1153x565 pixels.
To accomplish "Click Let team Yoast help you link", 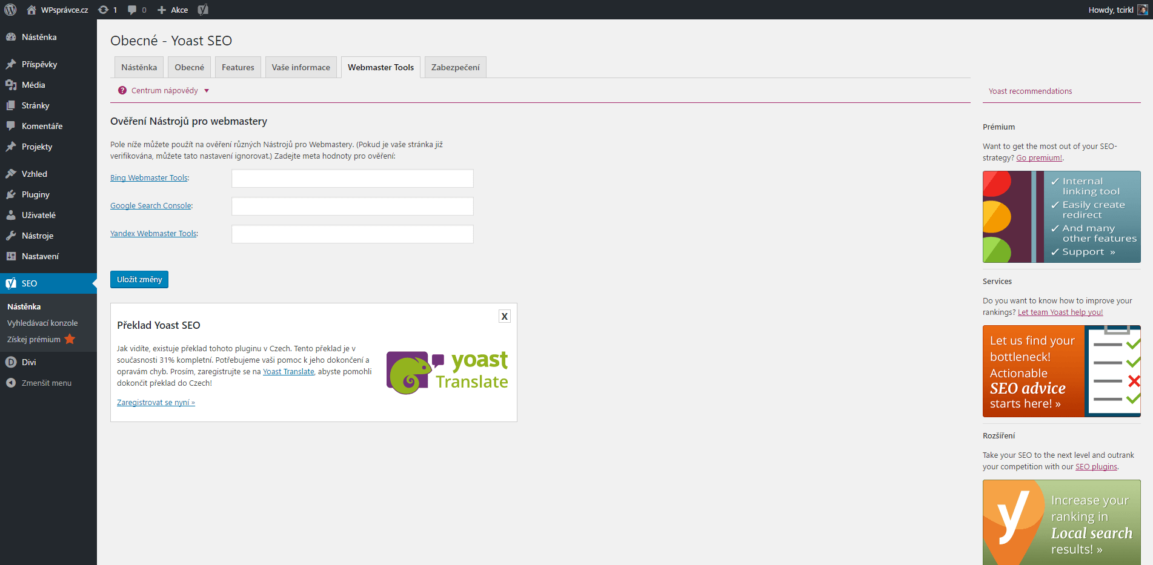I will click(x=1060, y=312).
